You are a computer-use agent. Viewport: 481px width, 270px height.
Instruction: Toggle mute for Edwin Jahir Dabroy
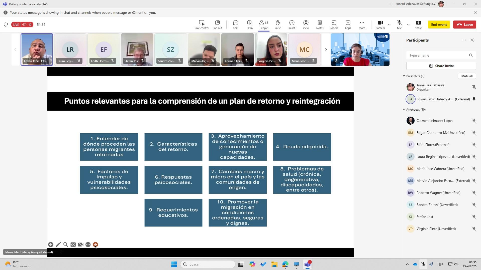coord(473,99)
